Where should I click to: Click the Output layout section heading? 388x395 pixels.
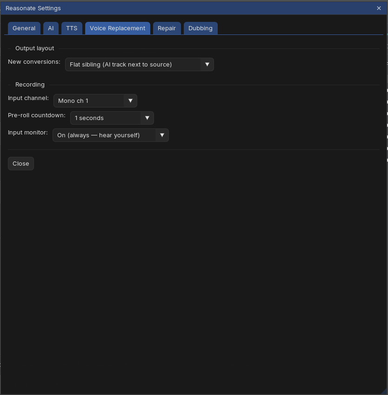(35, 48)
